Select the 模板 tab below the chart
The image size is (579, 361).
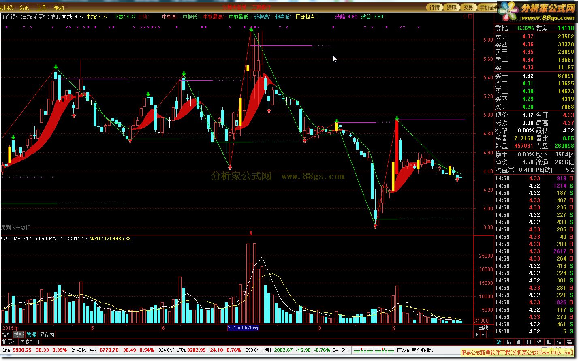pyautogui.click(x=19, y=335)
